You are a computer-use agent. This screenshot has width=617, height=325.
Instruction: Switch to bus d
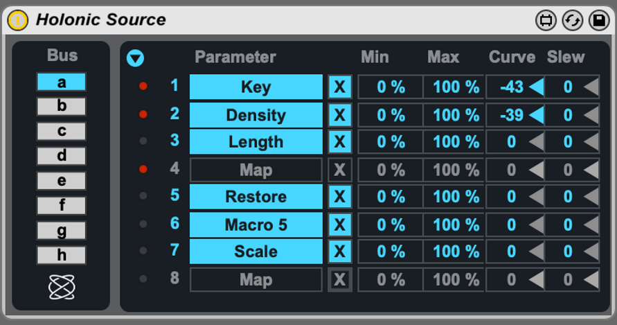(x=62, y=156)
